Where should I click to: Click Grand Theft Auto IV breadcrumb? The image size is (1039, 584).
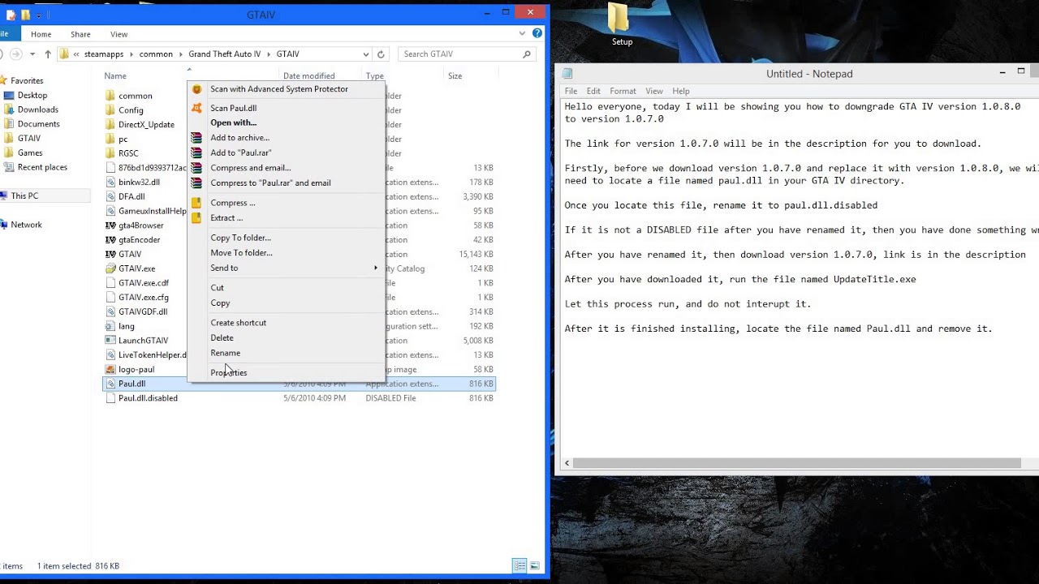pyautogui.click(x=225, y=54)
